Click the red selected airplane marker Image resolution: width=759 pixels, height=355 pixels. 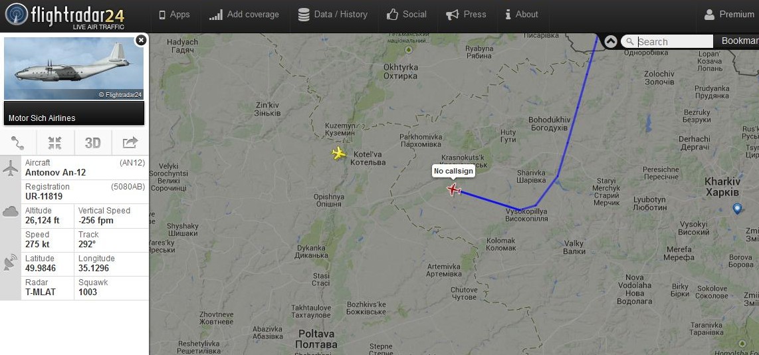click(453, 189)
